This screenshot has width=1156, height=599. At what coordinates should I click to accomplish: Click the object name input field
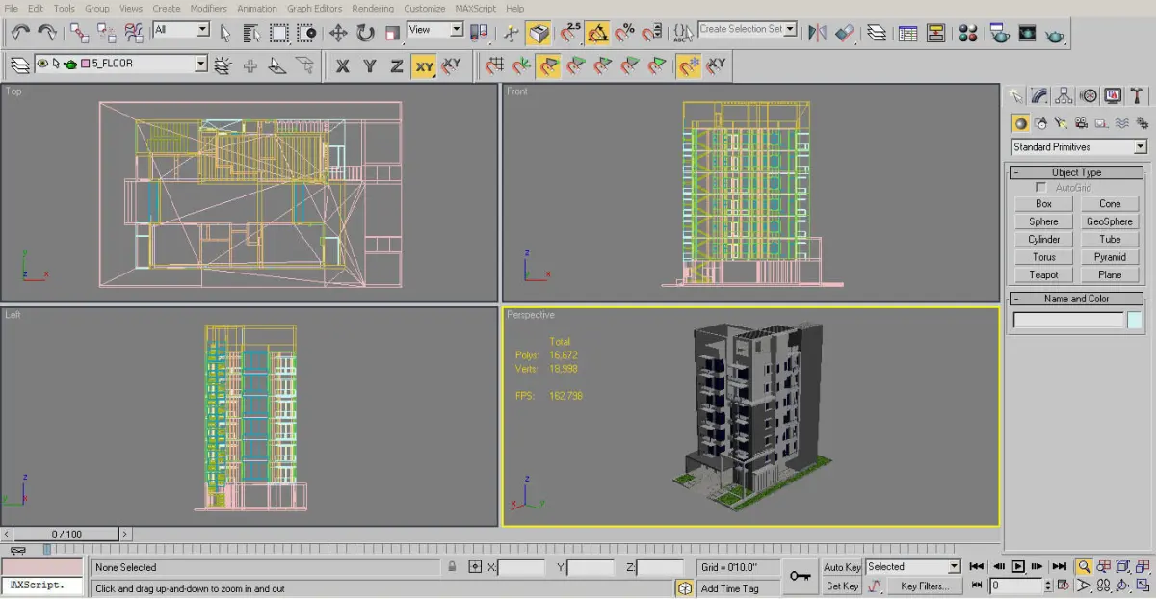1068,321
